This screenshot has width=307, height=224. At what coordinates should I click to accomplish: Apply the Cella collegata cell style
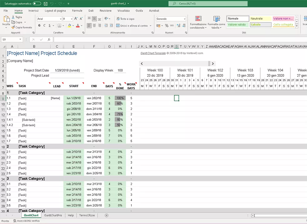pos(283,25)
